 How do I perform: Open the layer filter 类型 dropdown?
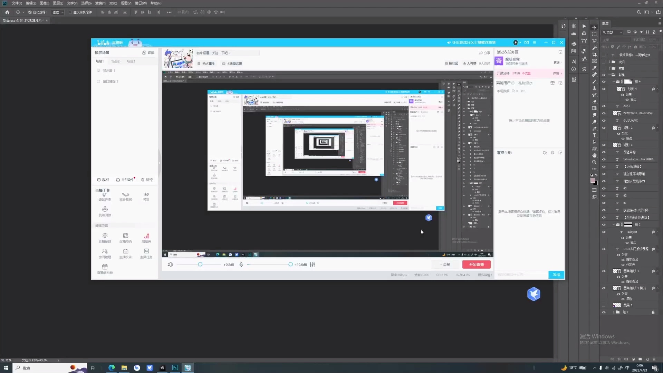click(614, 32)
